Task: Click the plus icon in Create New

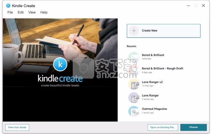Action: (134, 31)
